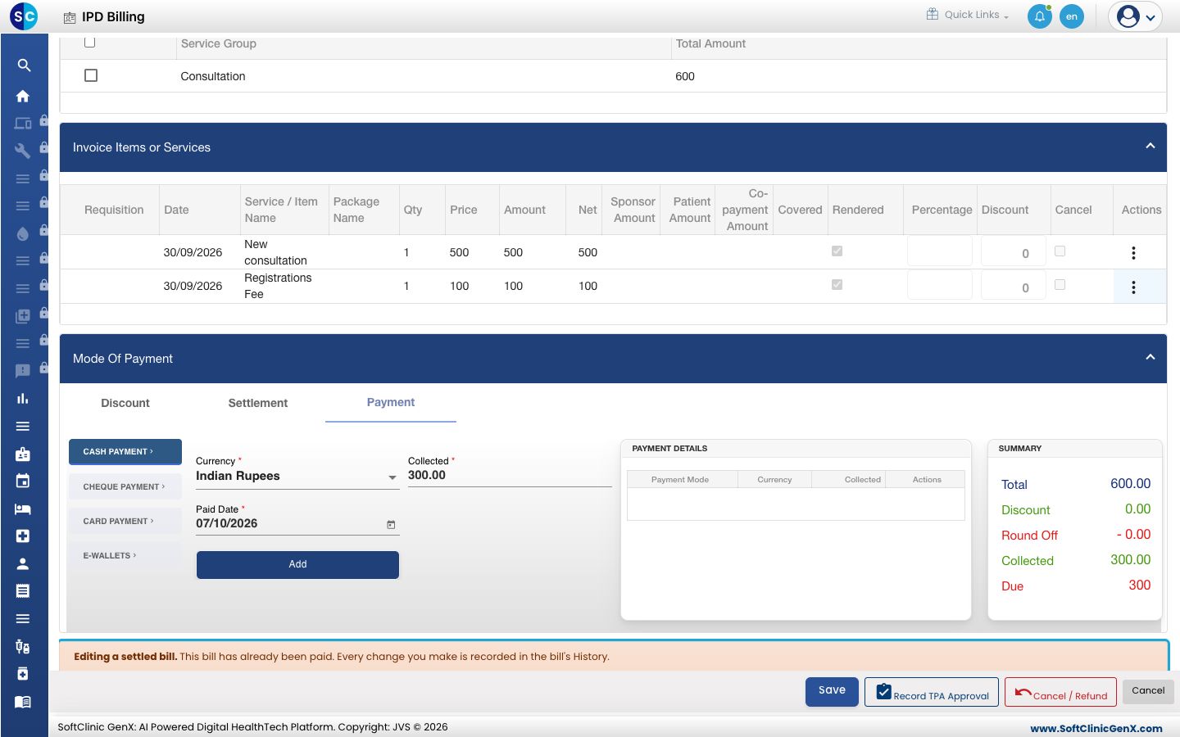Click the person profile sidebar icon
1180x737 pixels.
click(23, 563)
